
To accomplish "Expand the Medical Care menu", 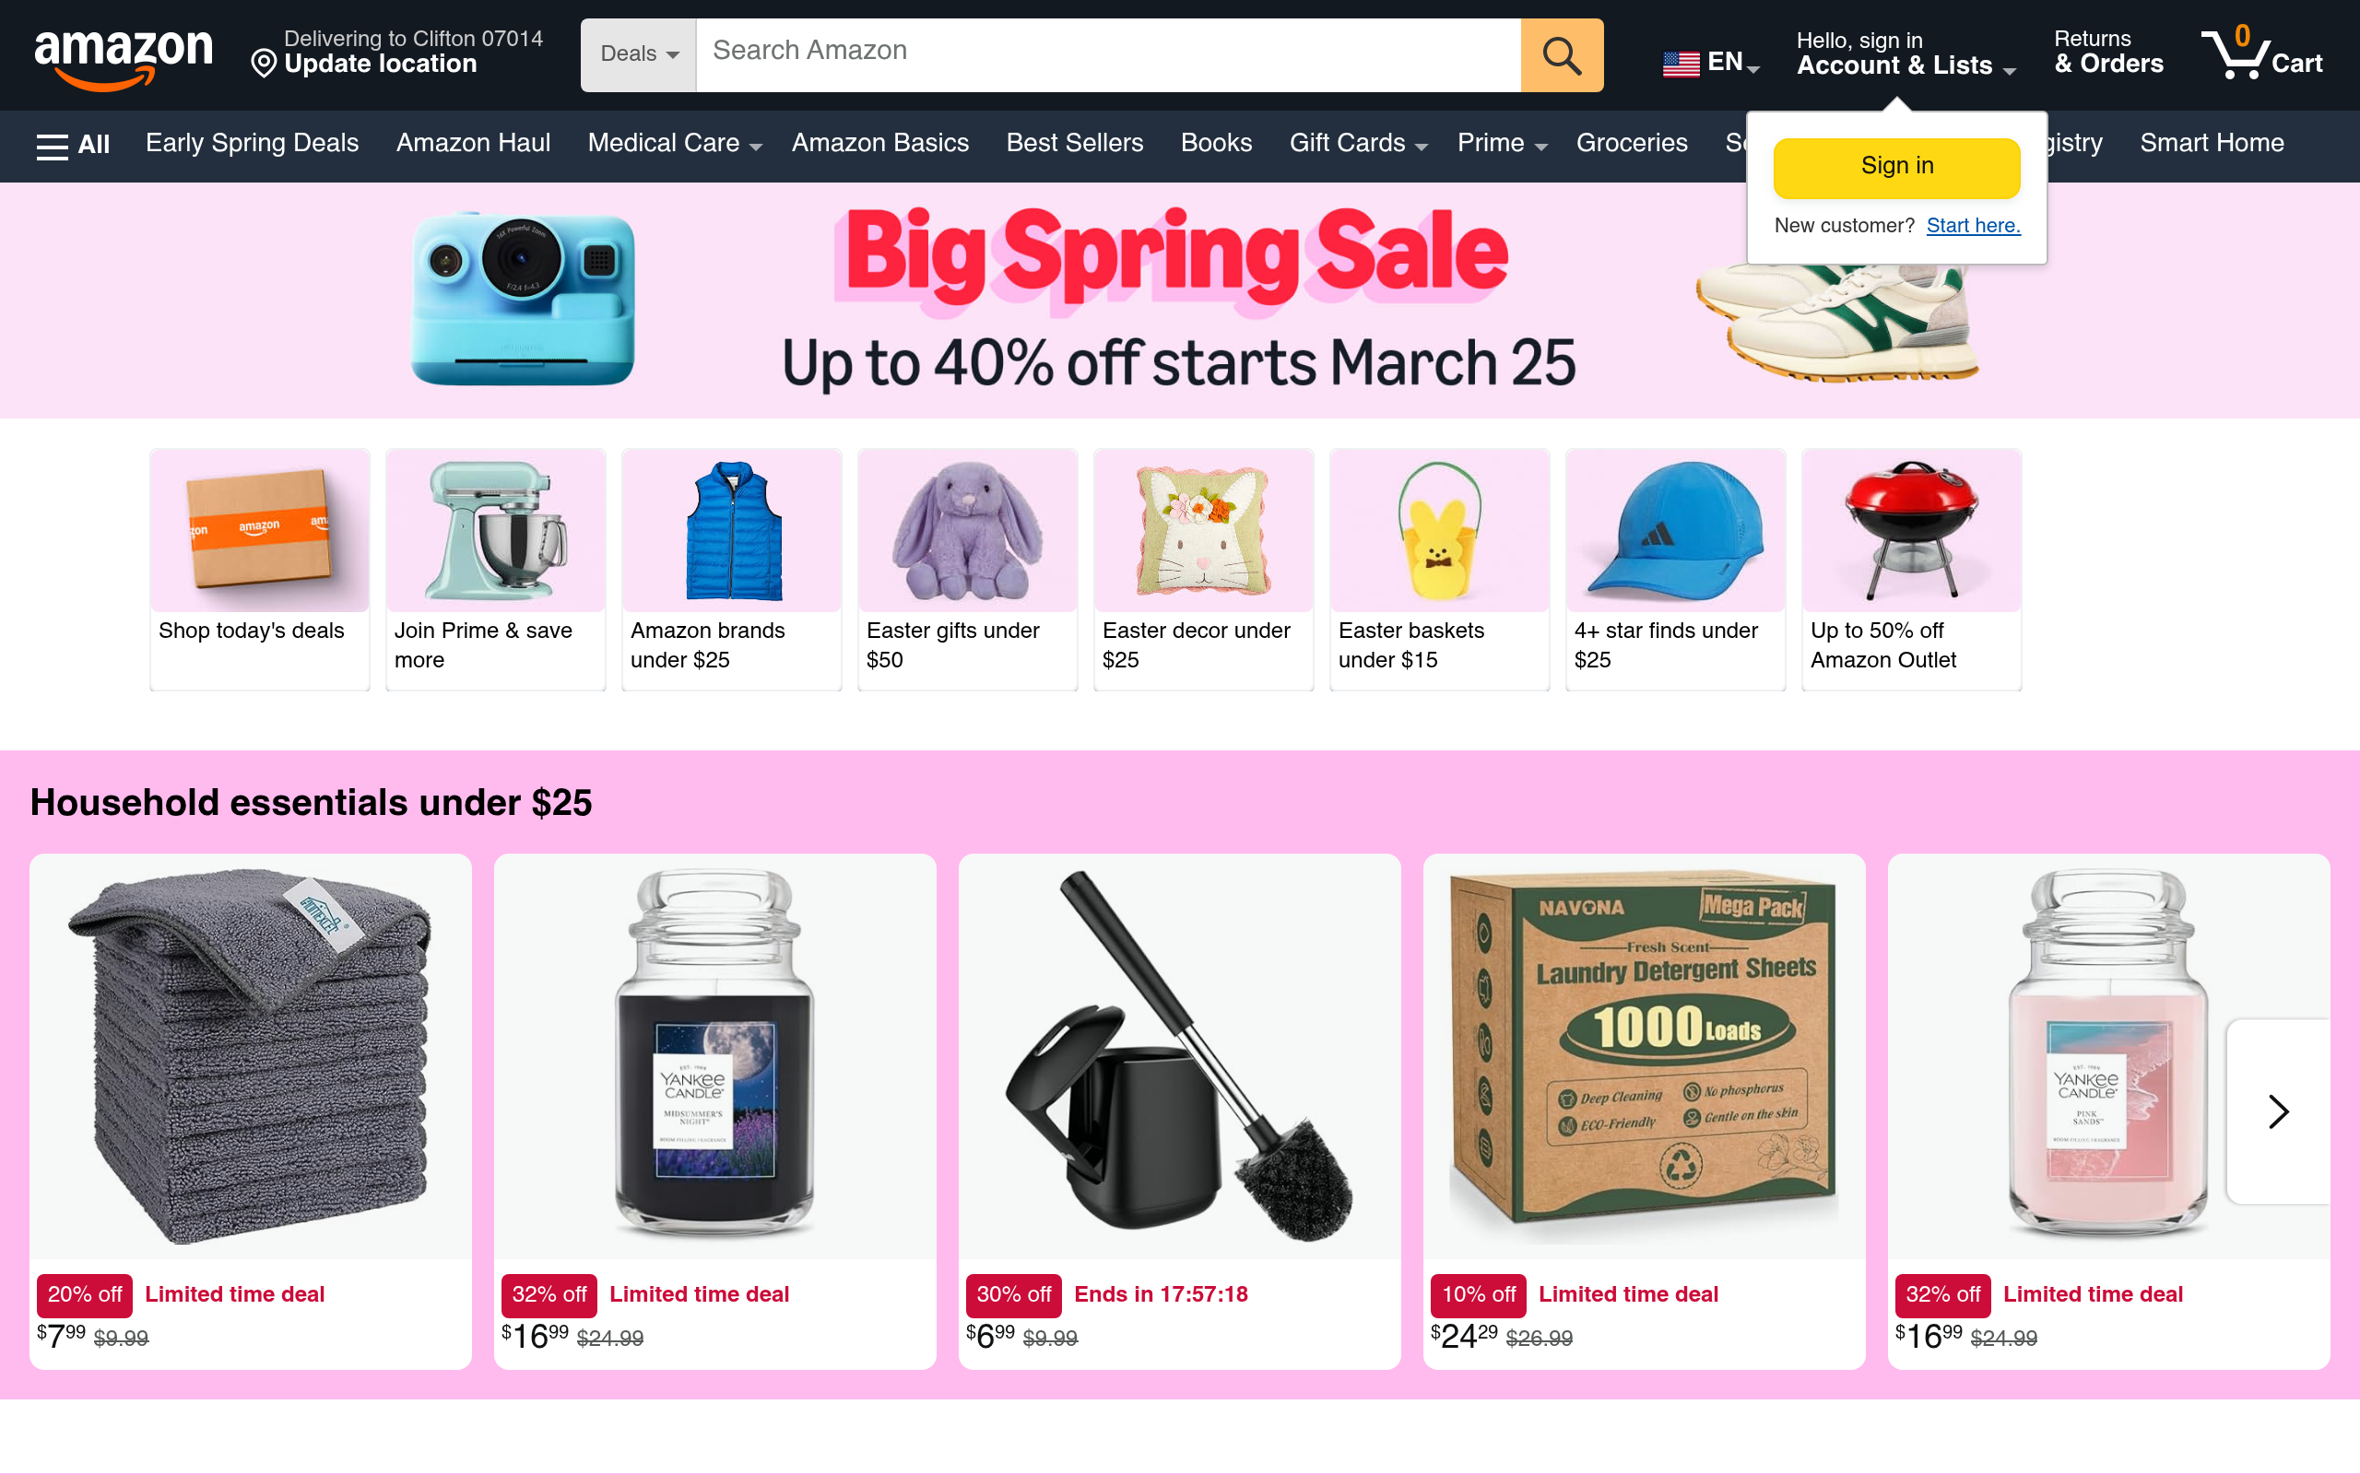I will click(x=674, y=144).
